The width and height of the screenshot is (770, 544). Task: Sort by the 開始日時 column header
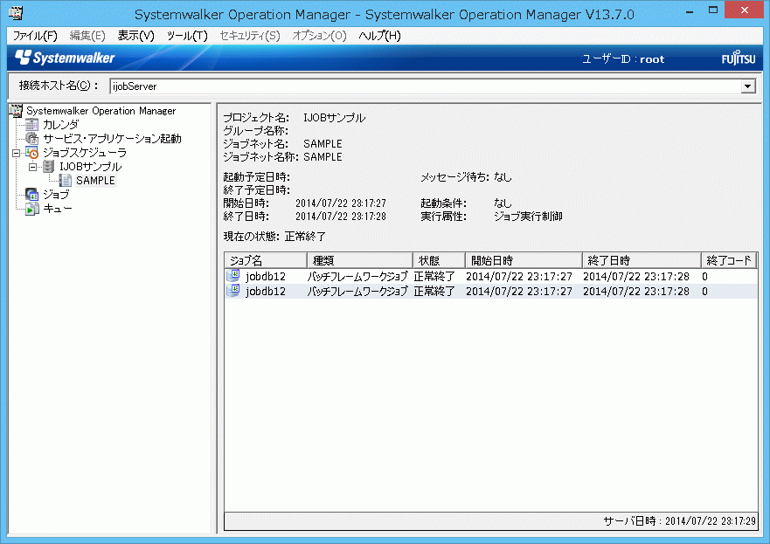[524, 260]
